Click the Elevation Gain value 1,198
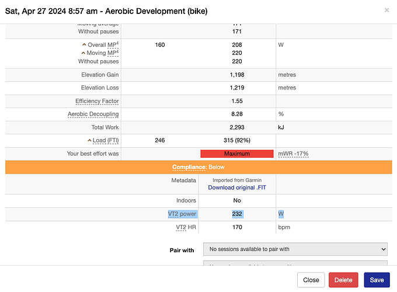The image size is (397, 292). pos(237,75)
